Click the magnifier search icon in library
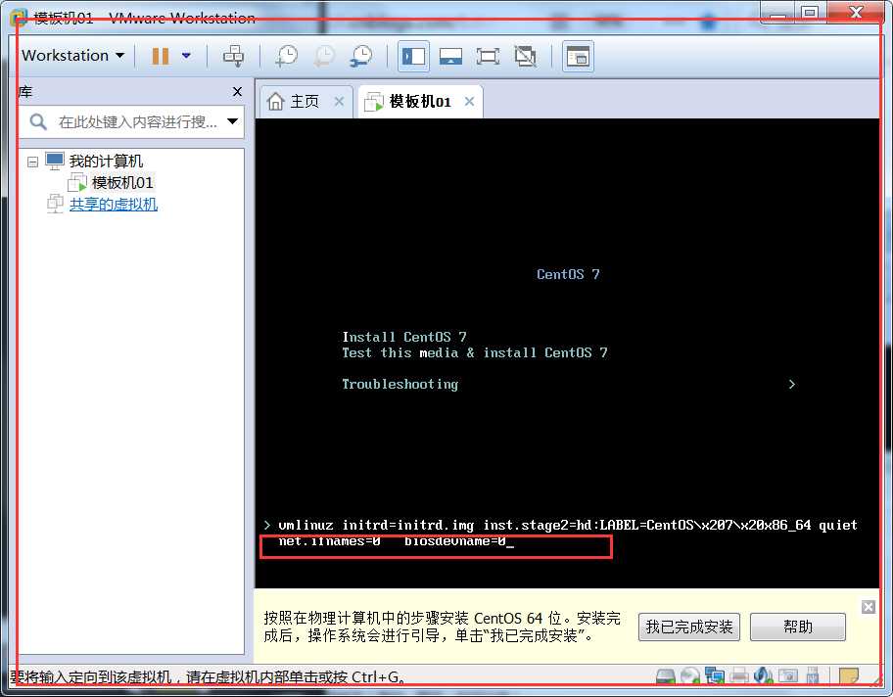The width and height of the screenshot is (893, 697). 38,121
